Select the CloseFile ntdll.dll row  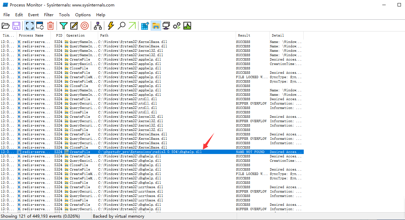(152, 112)
